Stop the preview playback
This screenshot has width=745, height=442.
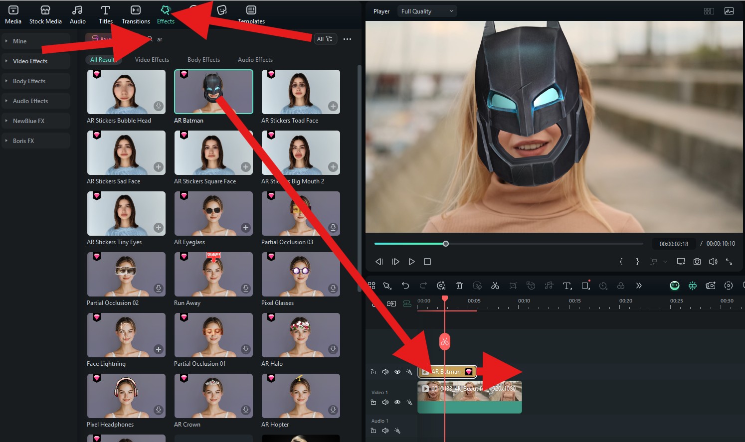point(427,262)
